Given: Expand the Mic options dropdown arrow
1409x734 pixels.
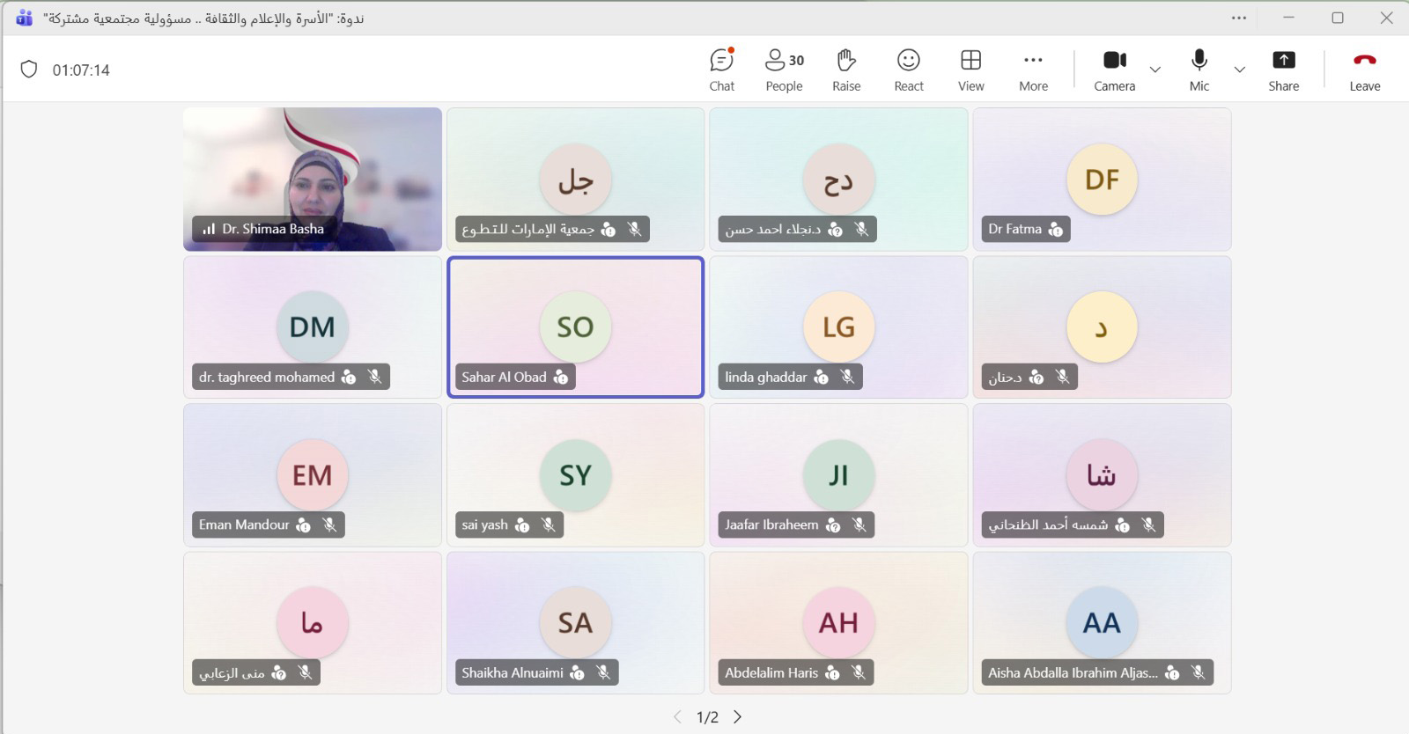Looking at the screenshot, I should pyautogui.click(x=1239, y=70).
